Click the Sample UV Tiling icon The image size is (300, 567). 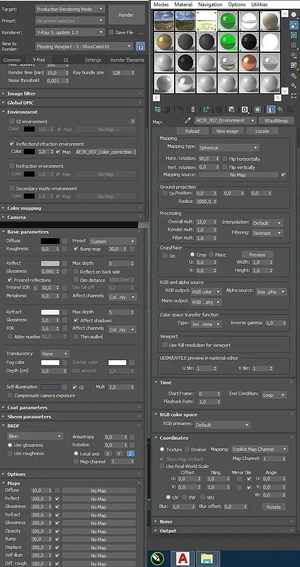294,45
